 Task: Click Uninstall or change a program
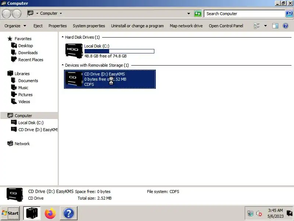pos(137,26)
